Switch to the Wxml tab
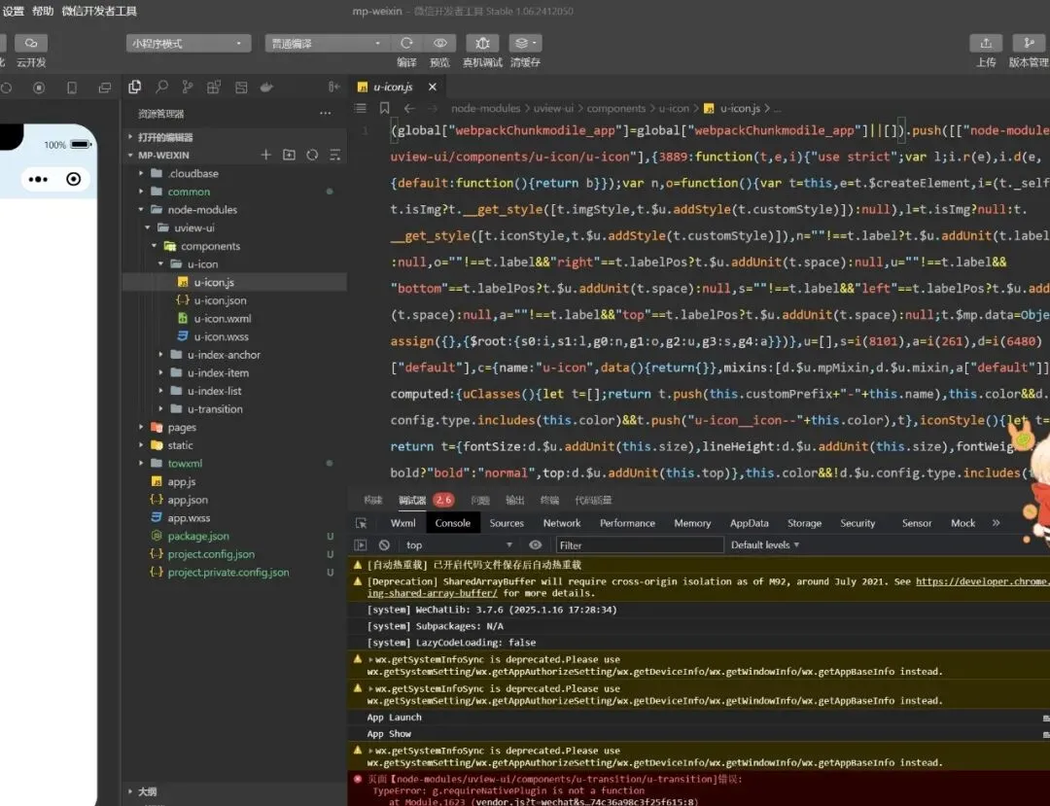Image resolution: width=1050 pixels, height=806 pixels. 403,523
